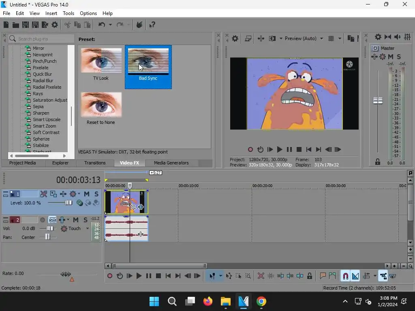
Task: Switch to the Media Generators tab
Action: point(171,163)
